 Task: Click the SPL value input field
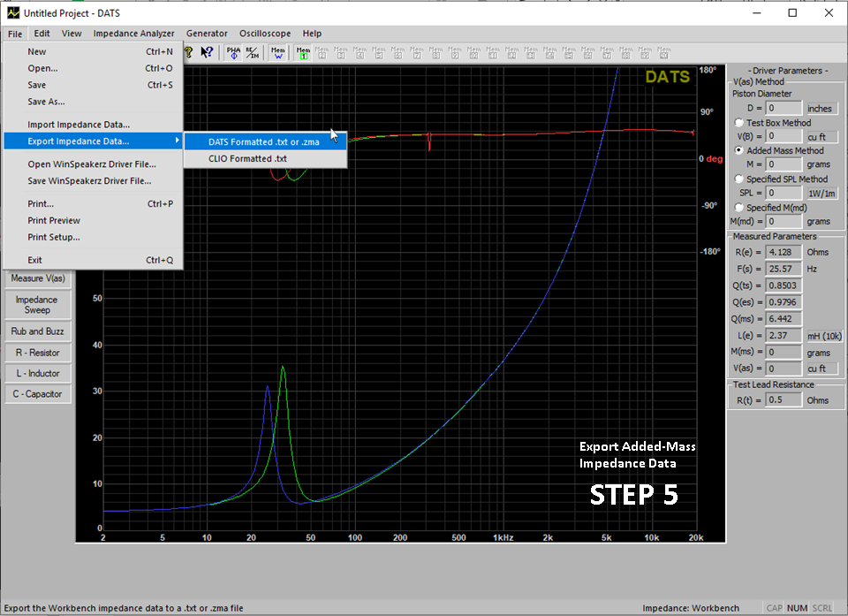(x=784, y=193)
